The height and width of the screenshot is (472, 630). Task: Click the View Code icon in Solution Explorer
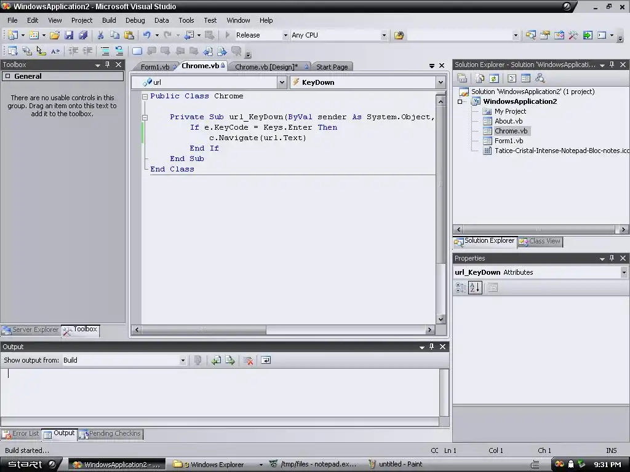[x=511, y=78]
